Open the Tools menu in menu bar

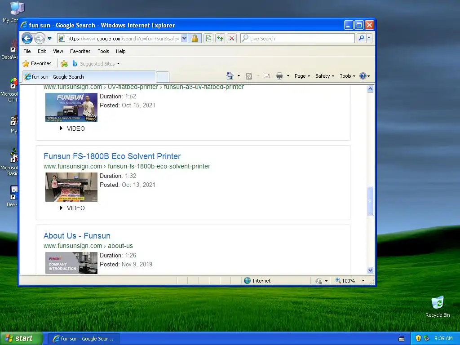(x=103, y=51)
